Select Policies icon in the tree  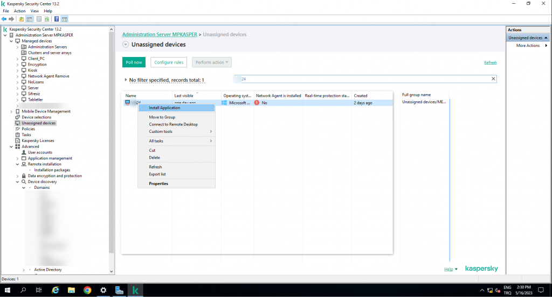[17, 129]
